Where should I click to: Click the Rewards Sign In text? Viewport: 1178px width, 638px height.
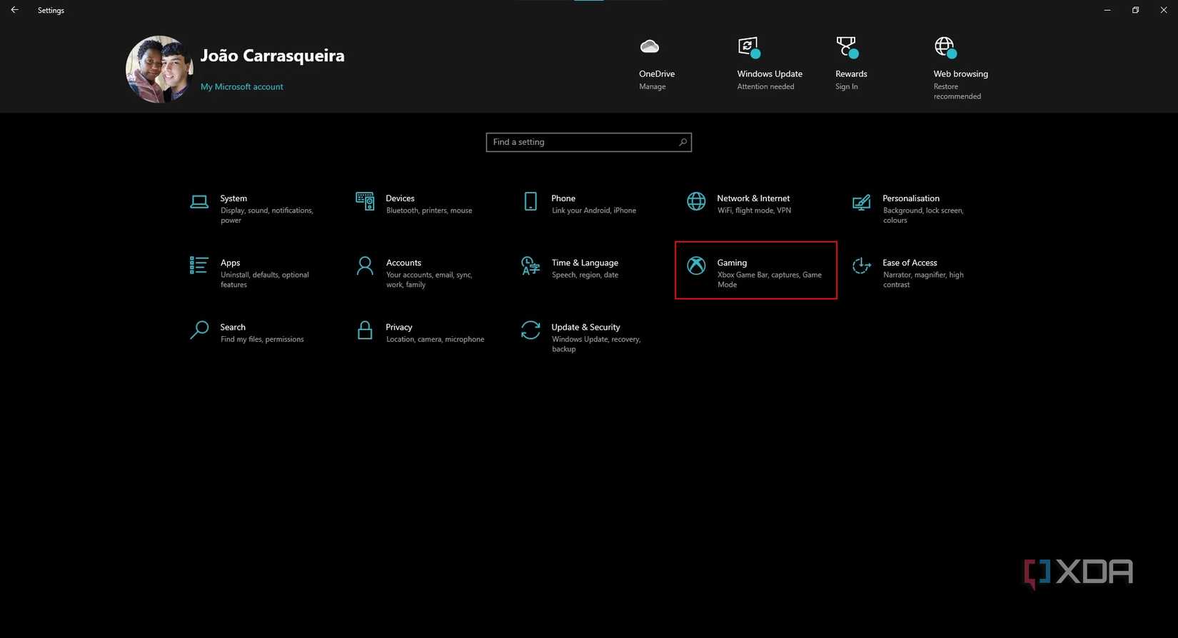(x=847, y=86)
